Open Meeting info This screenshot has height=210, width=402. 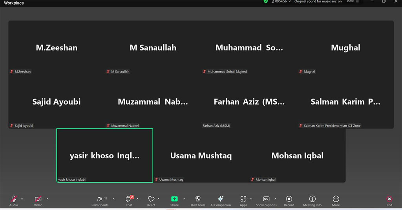pos(312,200)
